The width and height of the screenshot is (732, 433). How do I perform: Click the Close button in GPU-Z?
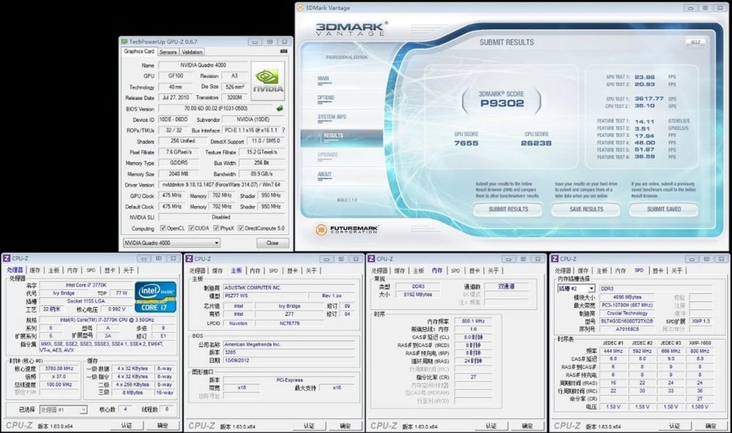pyautogui.click(x=272, y=243)
